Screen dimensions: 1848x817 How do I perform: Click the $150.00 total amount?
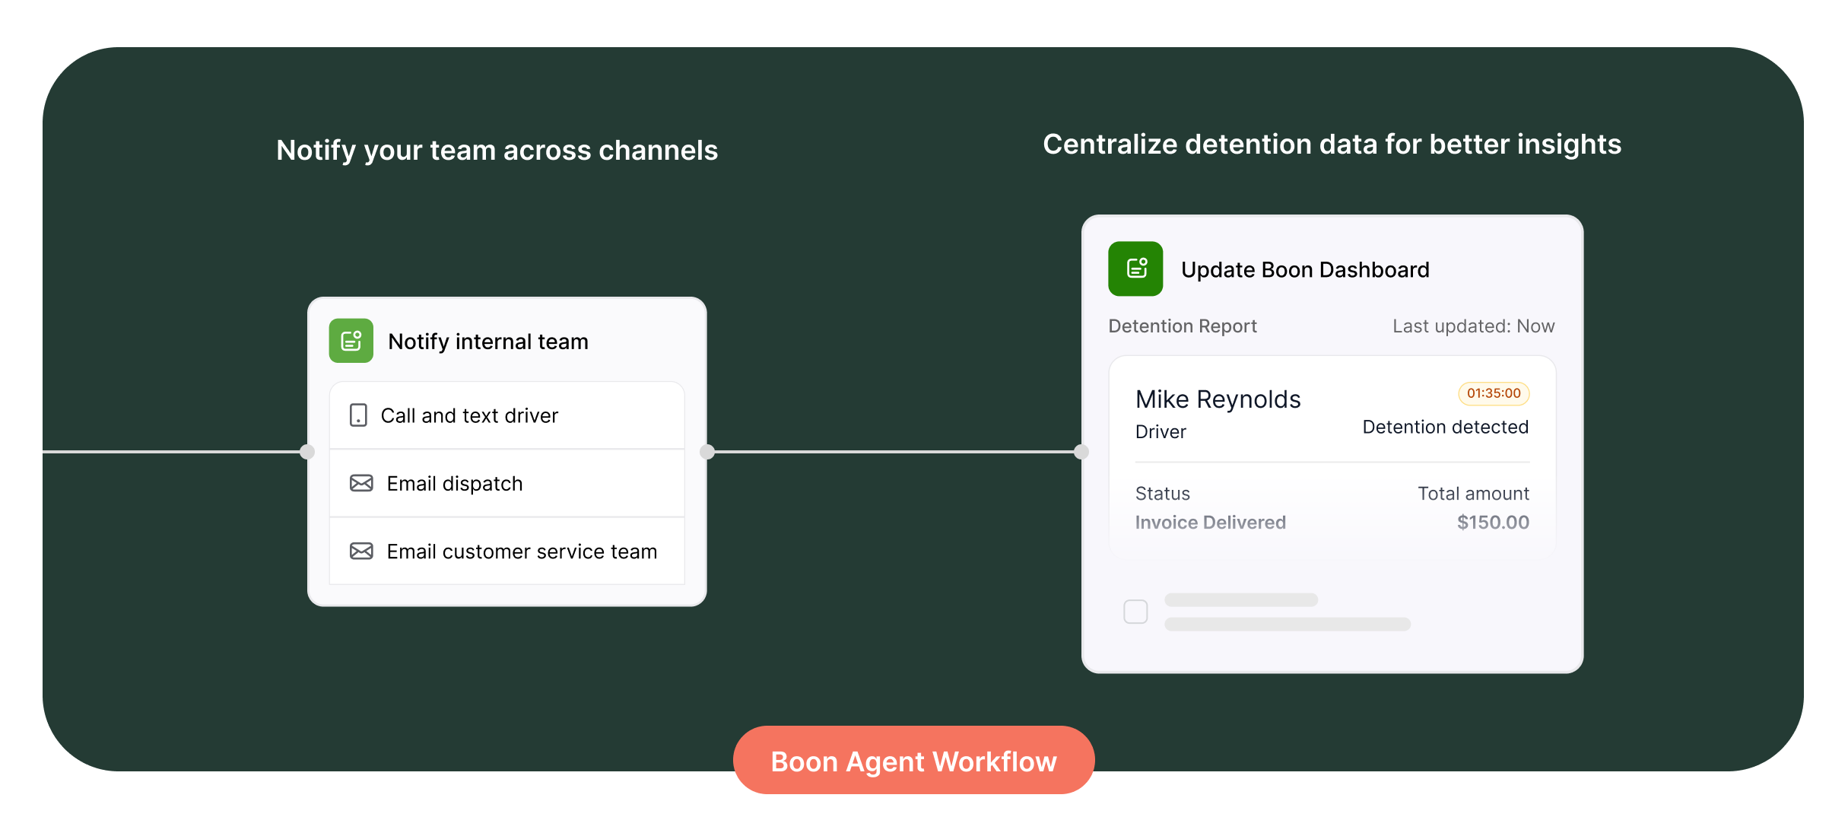pos(1493,523)
